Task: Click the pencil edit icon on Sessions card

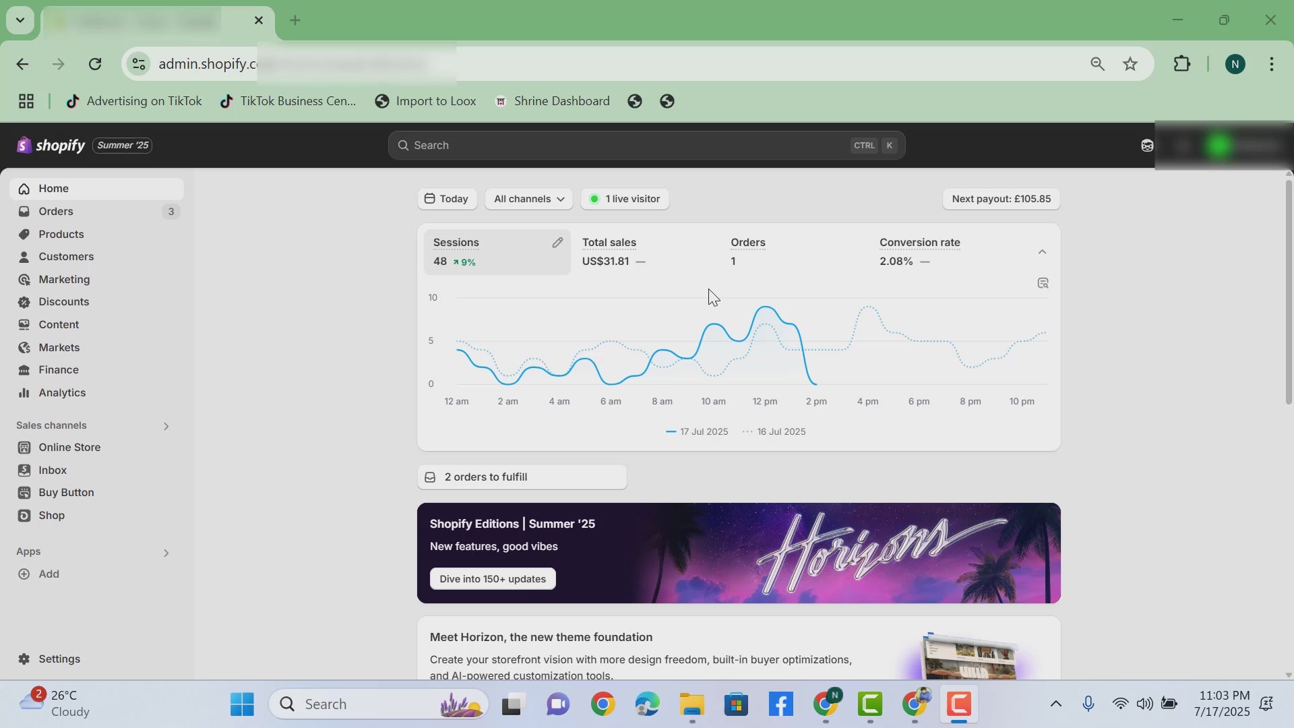Action: coord(557,243)
